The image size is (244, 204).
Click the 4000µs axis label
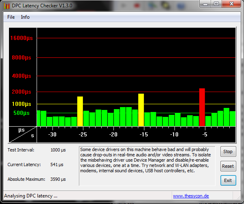click(22, 76)
